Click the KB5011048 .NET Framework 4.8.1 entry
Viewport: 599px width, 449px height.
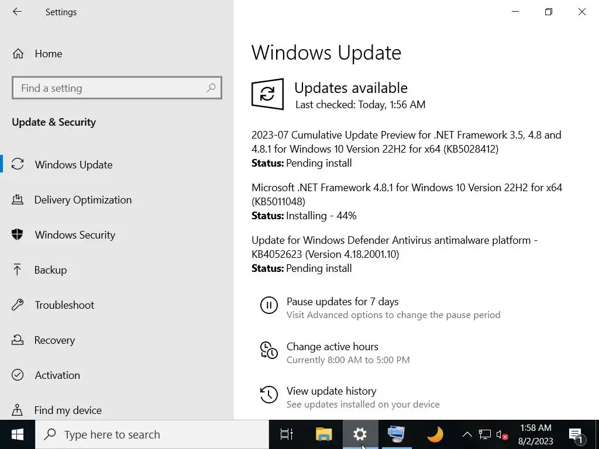407,202
